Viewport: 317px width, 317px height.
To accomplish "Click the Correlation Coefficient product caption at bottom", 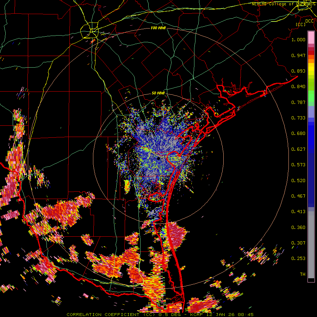I will (160, 315).
